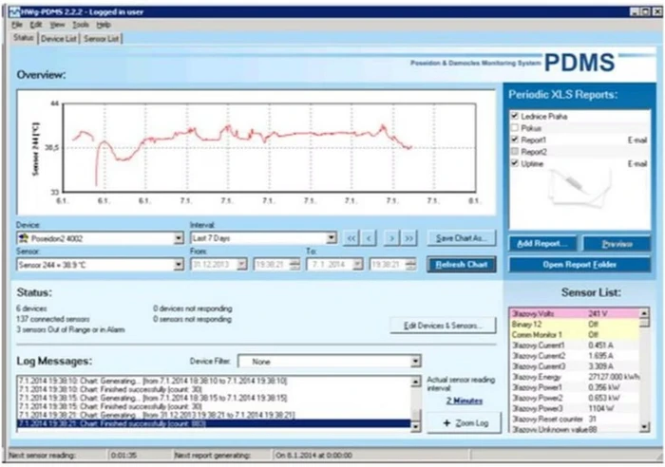This screenshot has width=665, height=467.
Task: Click Edit Devices & Sensors button
Action: 443,325
